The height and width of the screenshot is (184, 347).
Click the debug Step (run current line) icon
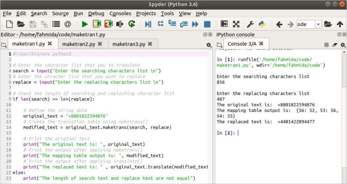(x=161, y=24)
